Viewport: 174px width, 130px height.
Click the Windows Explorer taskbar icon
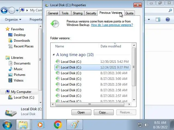click(x=23, y=125)
